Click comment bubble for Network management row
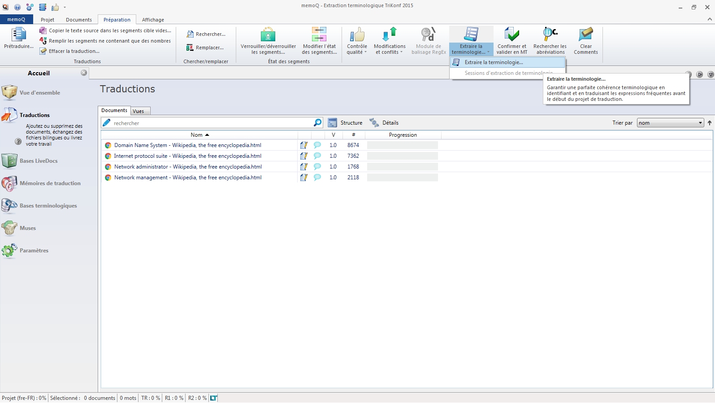715x403 pixels. tap(317, 178)
